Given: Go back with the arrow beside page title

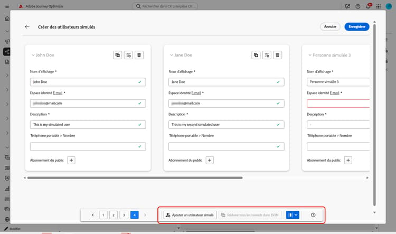Looking at the screenshot, I should tap(27, 27).
